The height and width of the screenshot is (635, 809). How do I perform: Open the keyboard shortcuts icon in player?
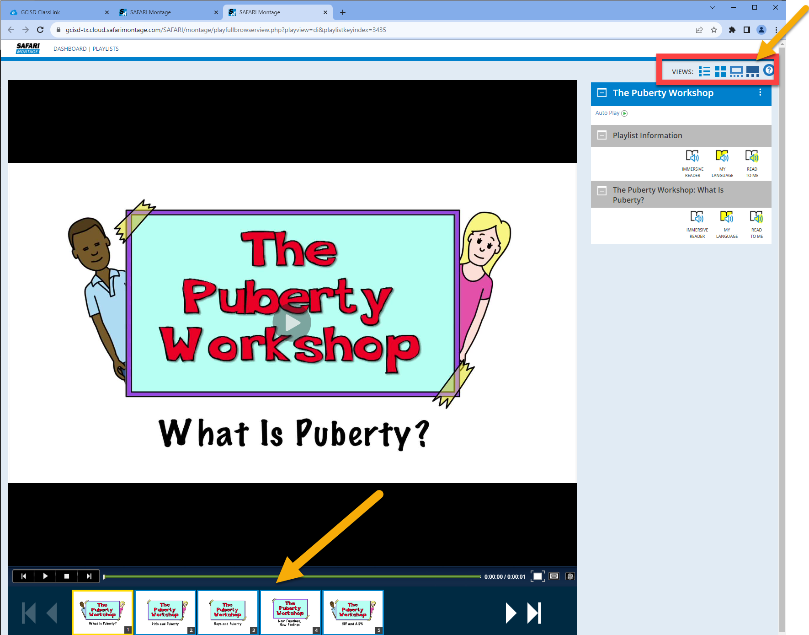[x=554, y=576]
